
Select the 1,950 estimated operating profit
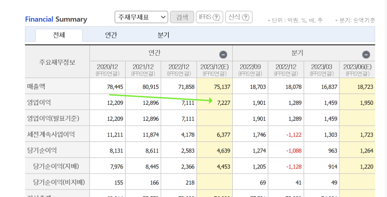point(366,103)
